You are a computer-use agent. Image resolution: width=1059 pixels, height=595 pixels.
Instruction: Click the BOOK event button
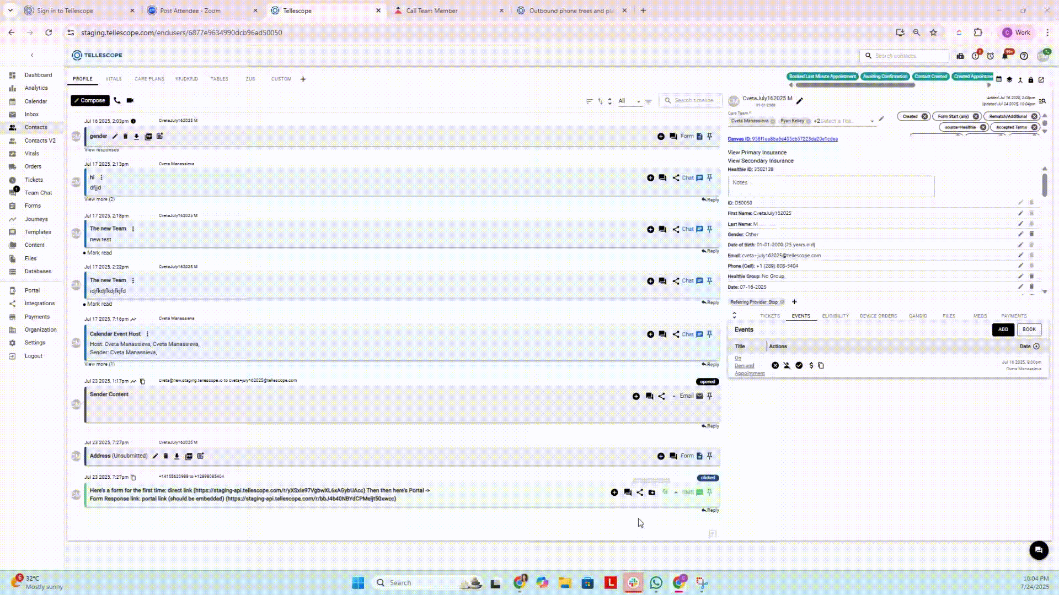click(1029, 329)
